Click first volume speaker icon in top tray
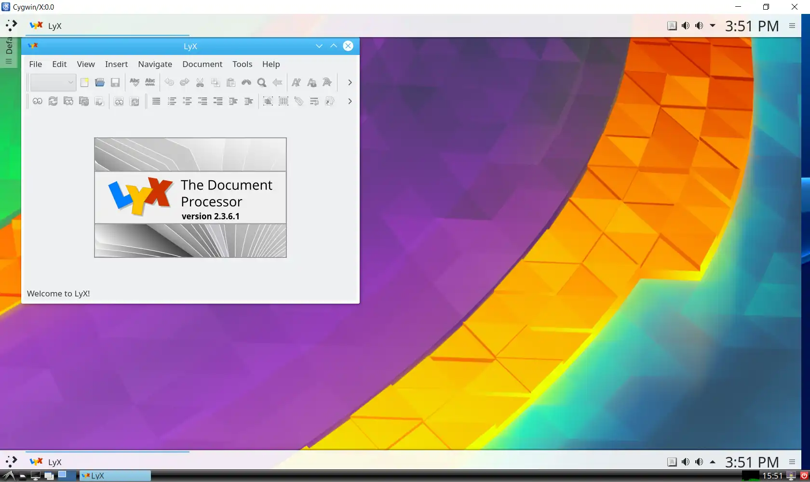This screenshot has height=482, width=810. pyautogui.click(x=686, y=26)
